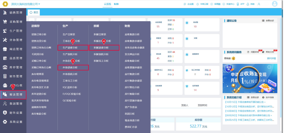Click the user profile outline icon
The image size is (284, 133).
[x=259, y=4]
